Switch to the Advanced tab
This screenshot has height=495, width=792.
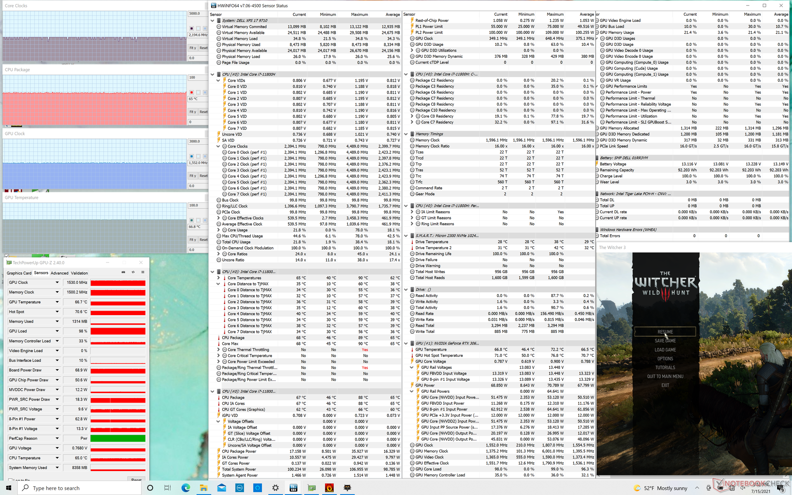59,273
